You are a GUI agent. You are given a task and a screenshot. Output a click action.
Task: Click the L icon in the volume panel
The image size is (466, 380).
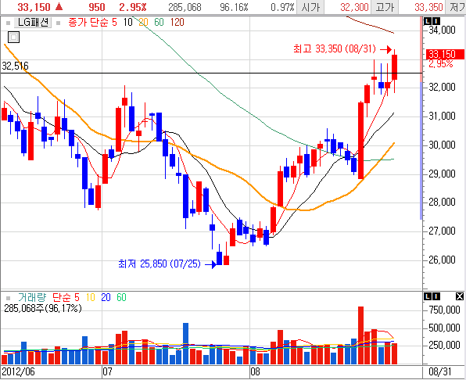click(x=428, y=296)
